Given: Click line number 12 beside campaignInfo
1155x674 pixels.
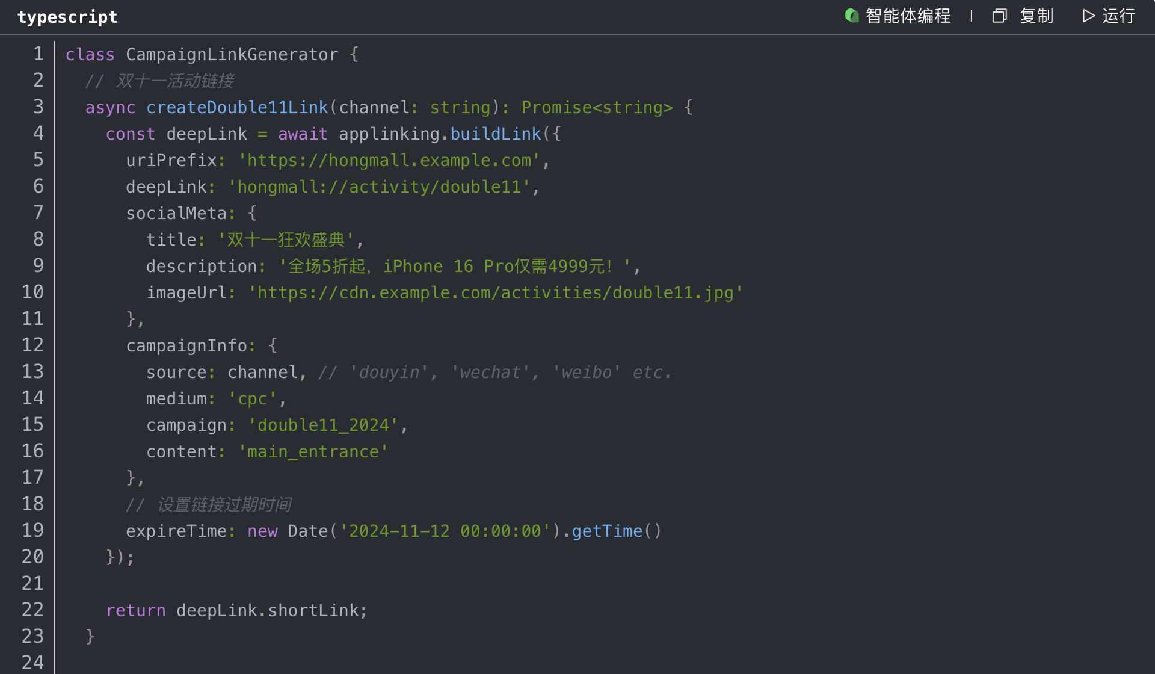Looking at the screenshot, I should [32, 345].
